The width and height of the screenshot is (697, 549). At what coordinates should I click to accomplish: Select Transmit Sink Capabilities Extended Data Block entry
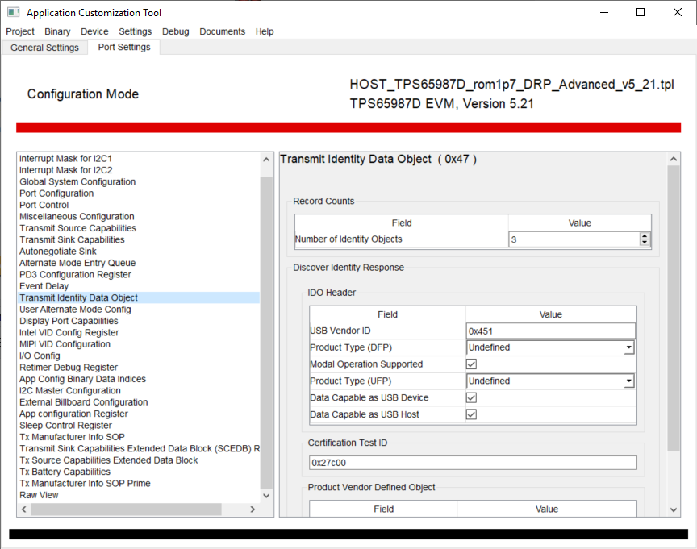click(139, 448)
